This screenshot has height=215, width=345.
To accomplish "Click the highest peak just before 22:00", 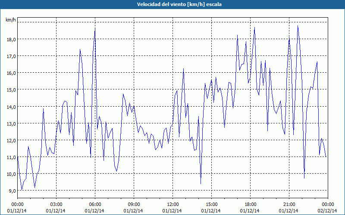I will pyautogui.click(x=298, y=26).
